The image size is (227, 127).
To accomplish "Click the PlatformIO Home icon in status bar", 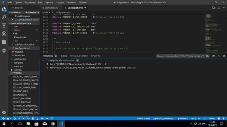I will [x=14, y=119].
